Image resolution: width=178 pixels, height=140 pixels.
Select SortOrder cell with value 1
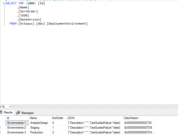(x=58, y=128)
